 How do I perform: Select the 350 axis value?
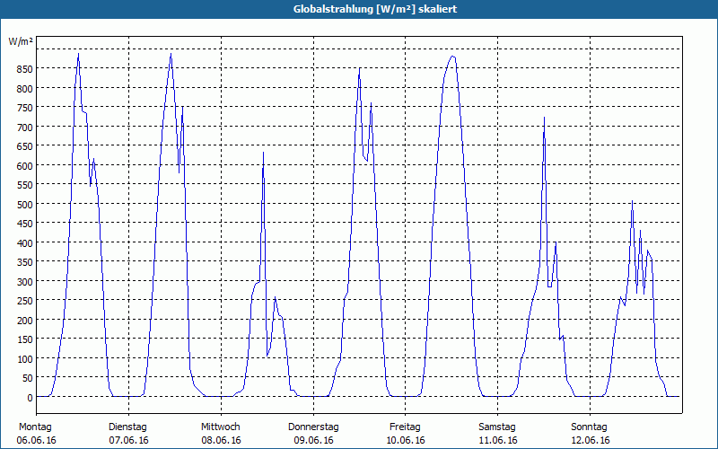[x=25, y=262]
